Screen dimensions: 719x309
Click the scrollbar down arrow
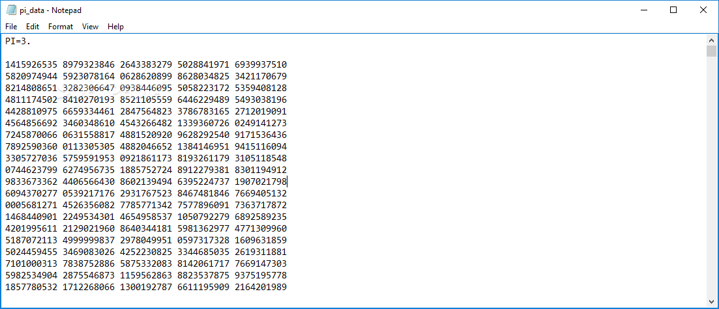tap(711, 301)
